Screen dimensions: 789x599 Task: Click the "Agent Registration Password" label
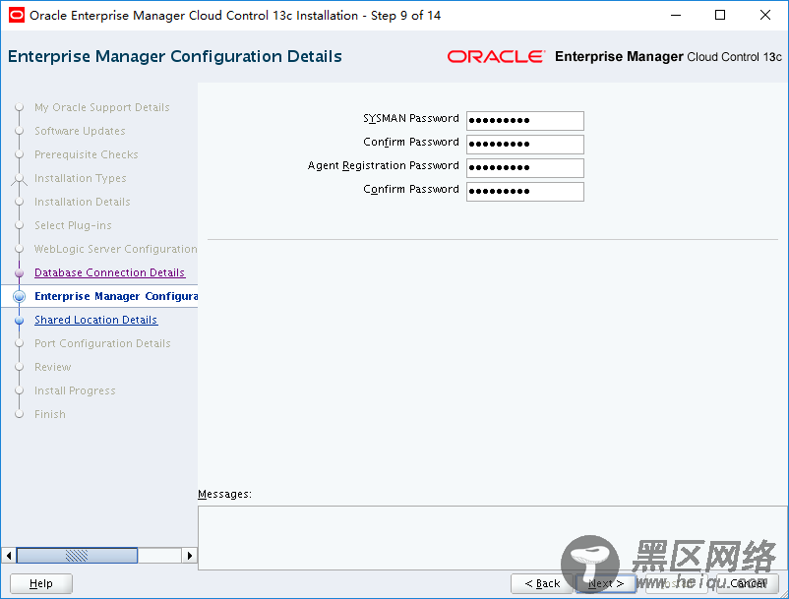tap(384, 165)
